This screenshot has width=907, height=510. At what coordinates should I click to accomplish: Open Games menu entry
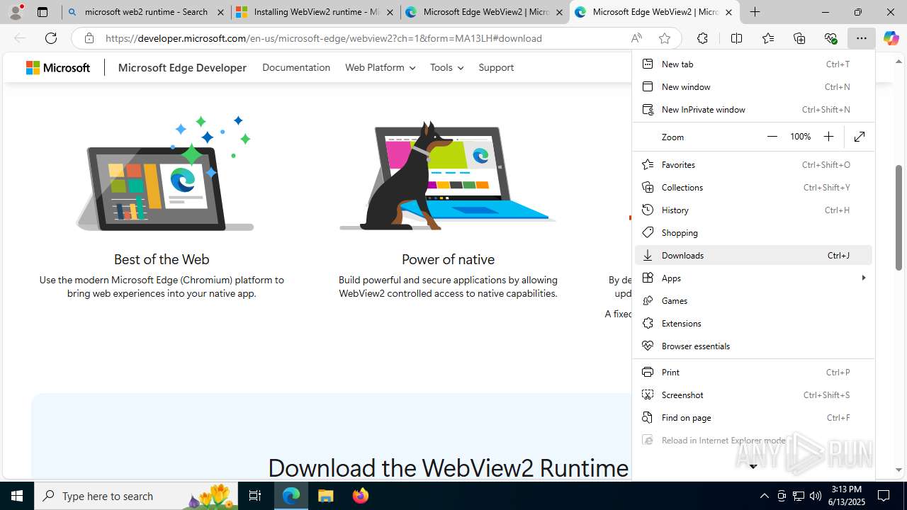point(753,300)
